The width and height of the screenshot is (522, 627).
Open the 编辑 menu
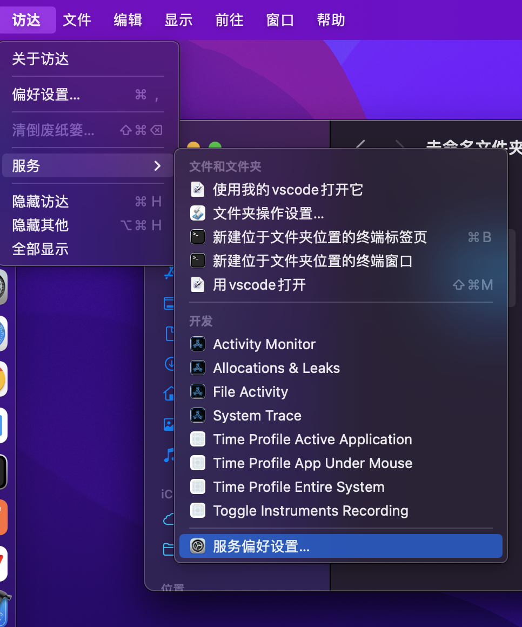click(128, 19)
